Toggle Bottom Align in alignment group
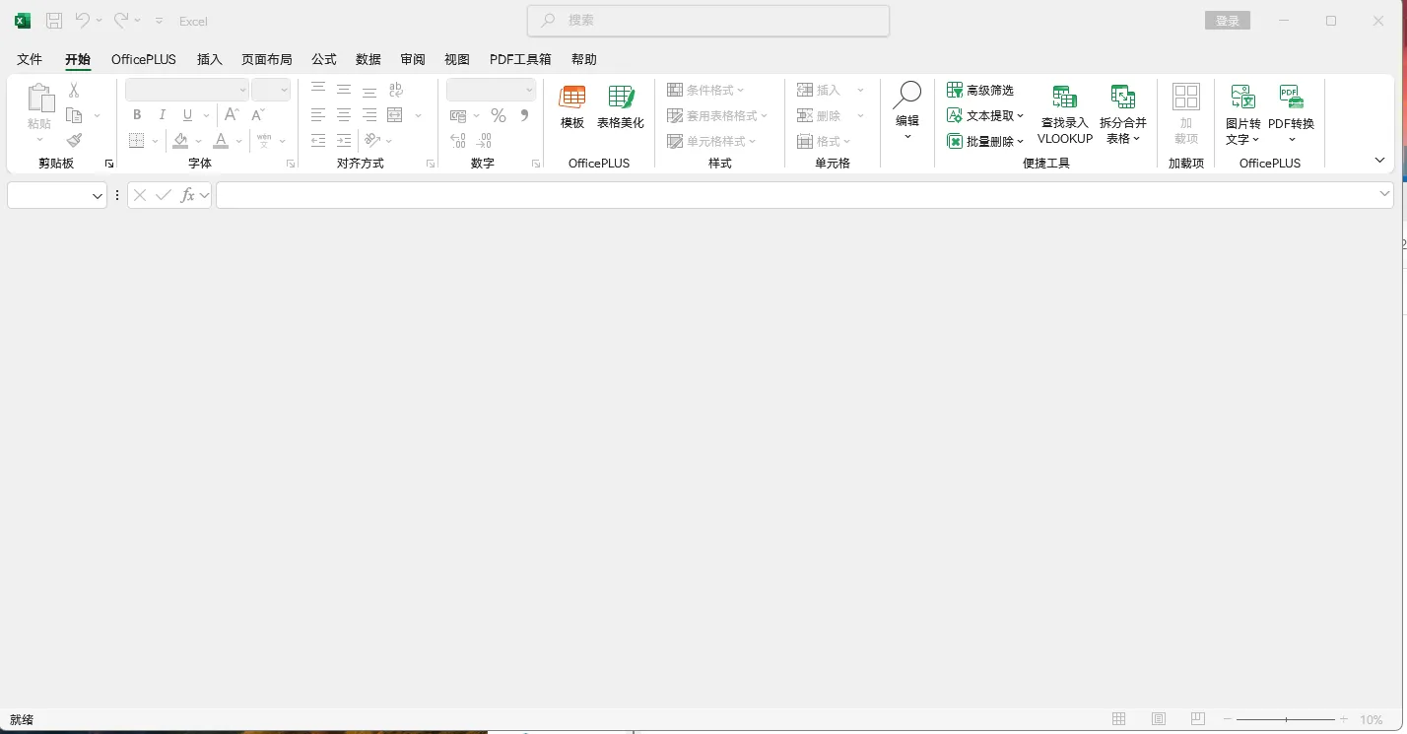This screenshot has height=734, width=1407. click(x=369, y=91)
